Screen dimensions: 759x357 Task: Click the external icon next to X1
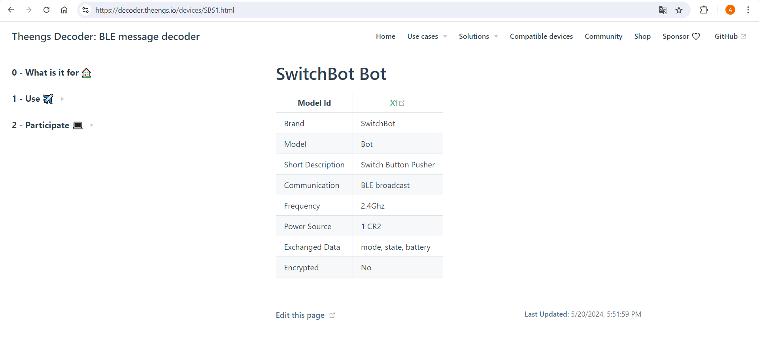[402, 103]
